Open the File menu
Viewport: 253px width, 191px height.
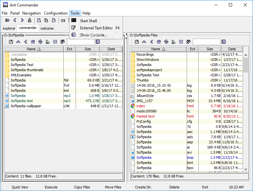click(x=5, y=13)
